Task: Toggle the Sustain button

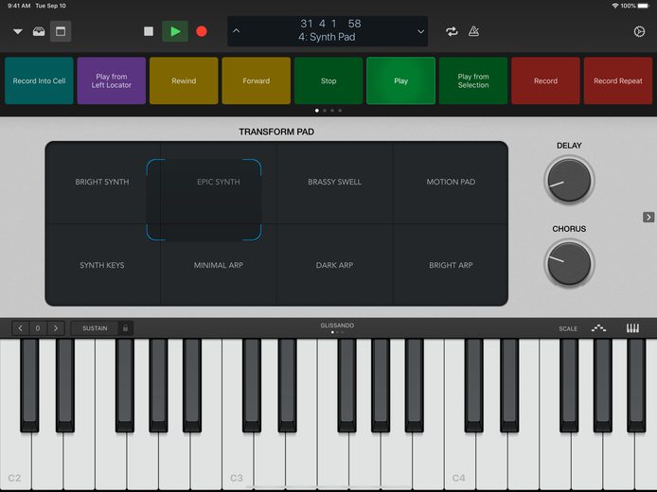Action: point(95,328)
